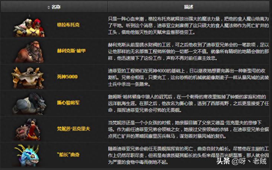Follow the 撕心狼将军 name link
Viewport: 272px width, 170px height.
tap(68, 103)
